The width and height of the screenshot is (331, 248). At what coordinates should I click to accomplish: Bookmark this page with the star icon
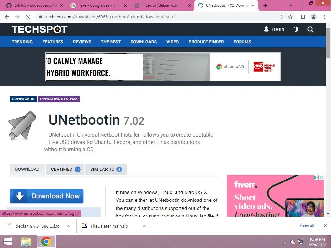pyautogui.click(x=290, y=17)
